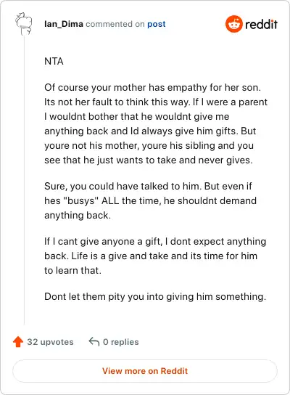Click the paragraph starting "Of course your mother"
Screen dimensions: 290x395
(x=156, y=123)
